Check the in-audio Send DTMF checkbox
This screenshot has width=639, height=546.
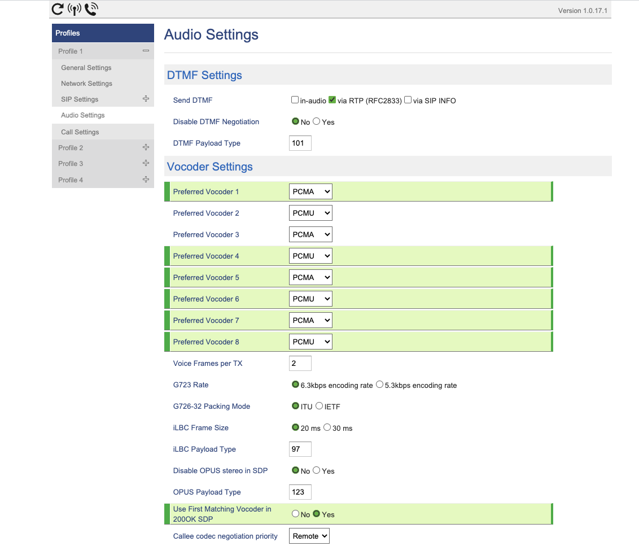pos(295,99)
